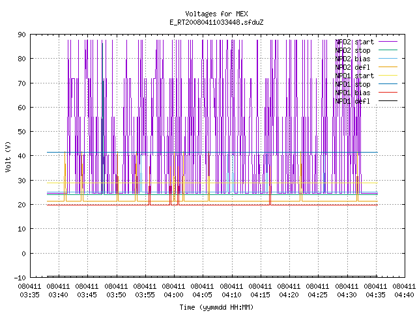Click the x-axis tick label 04:35

coord(376,295)
